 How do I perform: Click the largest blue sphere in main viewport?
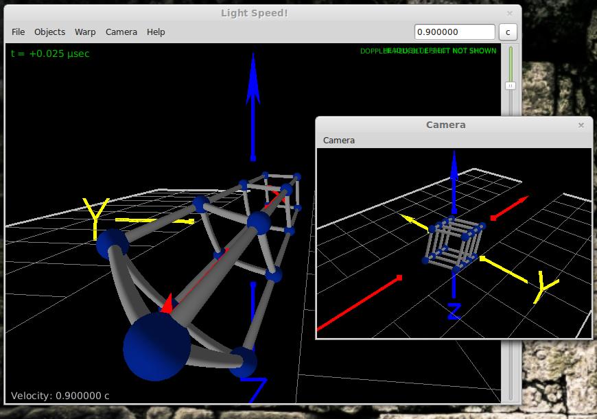(x=156, y=346)
